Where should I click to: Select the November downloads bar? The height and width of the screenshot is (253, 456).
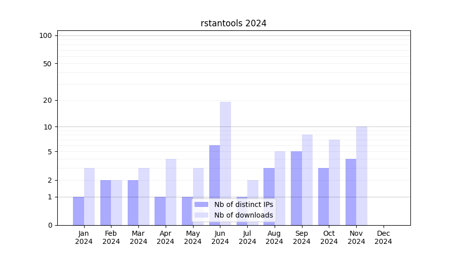[x=362, y=176]
